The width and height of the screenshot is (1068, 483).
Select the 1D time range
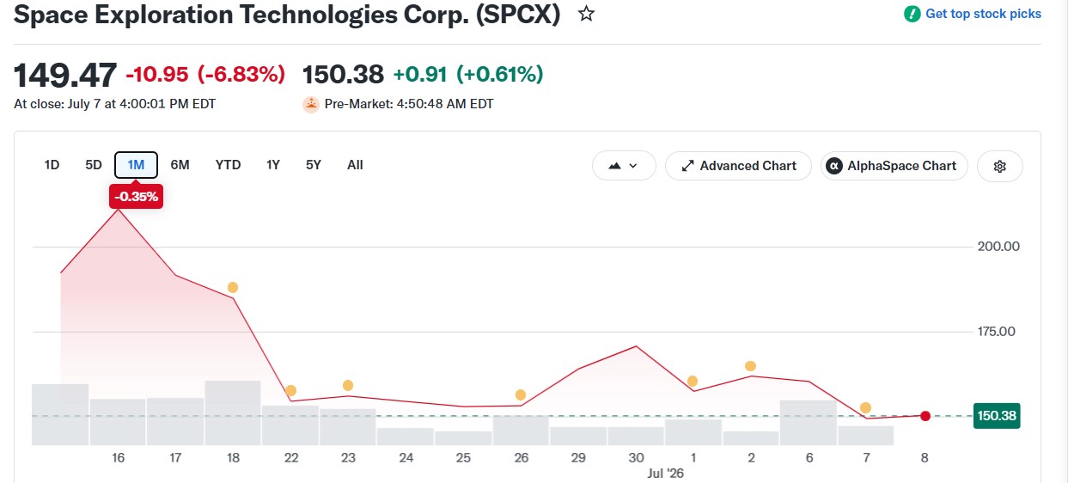pyautogui.click(x=52, y=165)
